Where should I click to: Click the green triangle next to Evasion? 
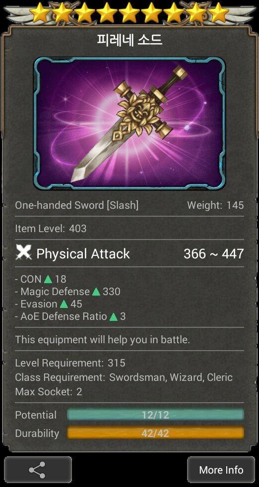point(64,304)
